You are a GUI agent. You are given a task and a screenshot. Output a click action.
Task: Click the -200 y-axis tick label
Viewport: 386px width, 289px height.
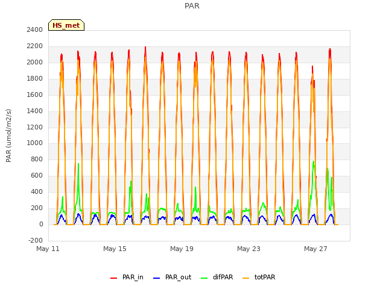point(36,240)
